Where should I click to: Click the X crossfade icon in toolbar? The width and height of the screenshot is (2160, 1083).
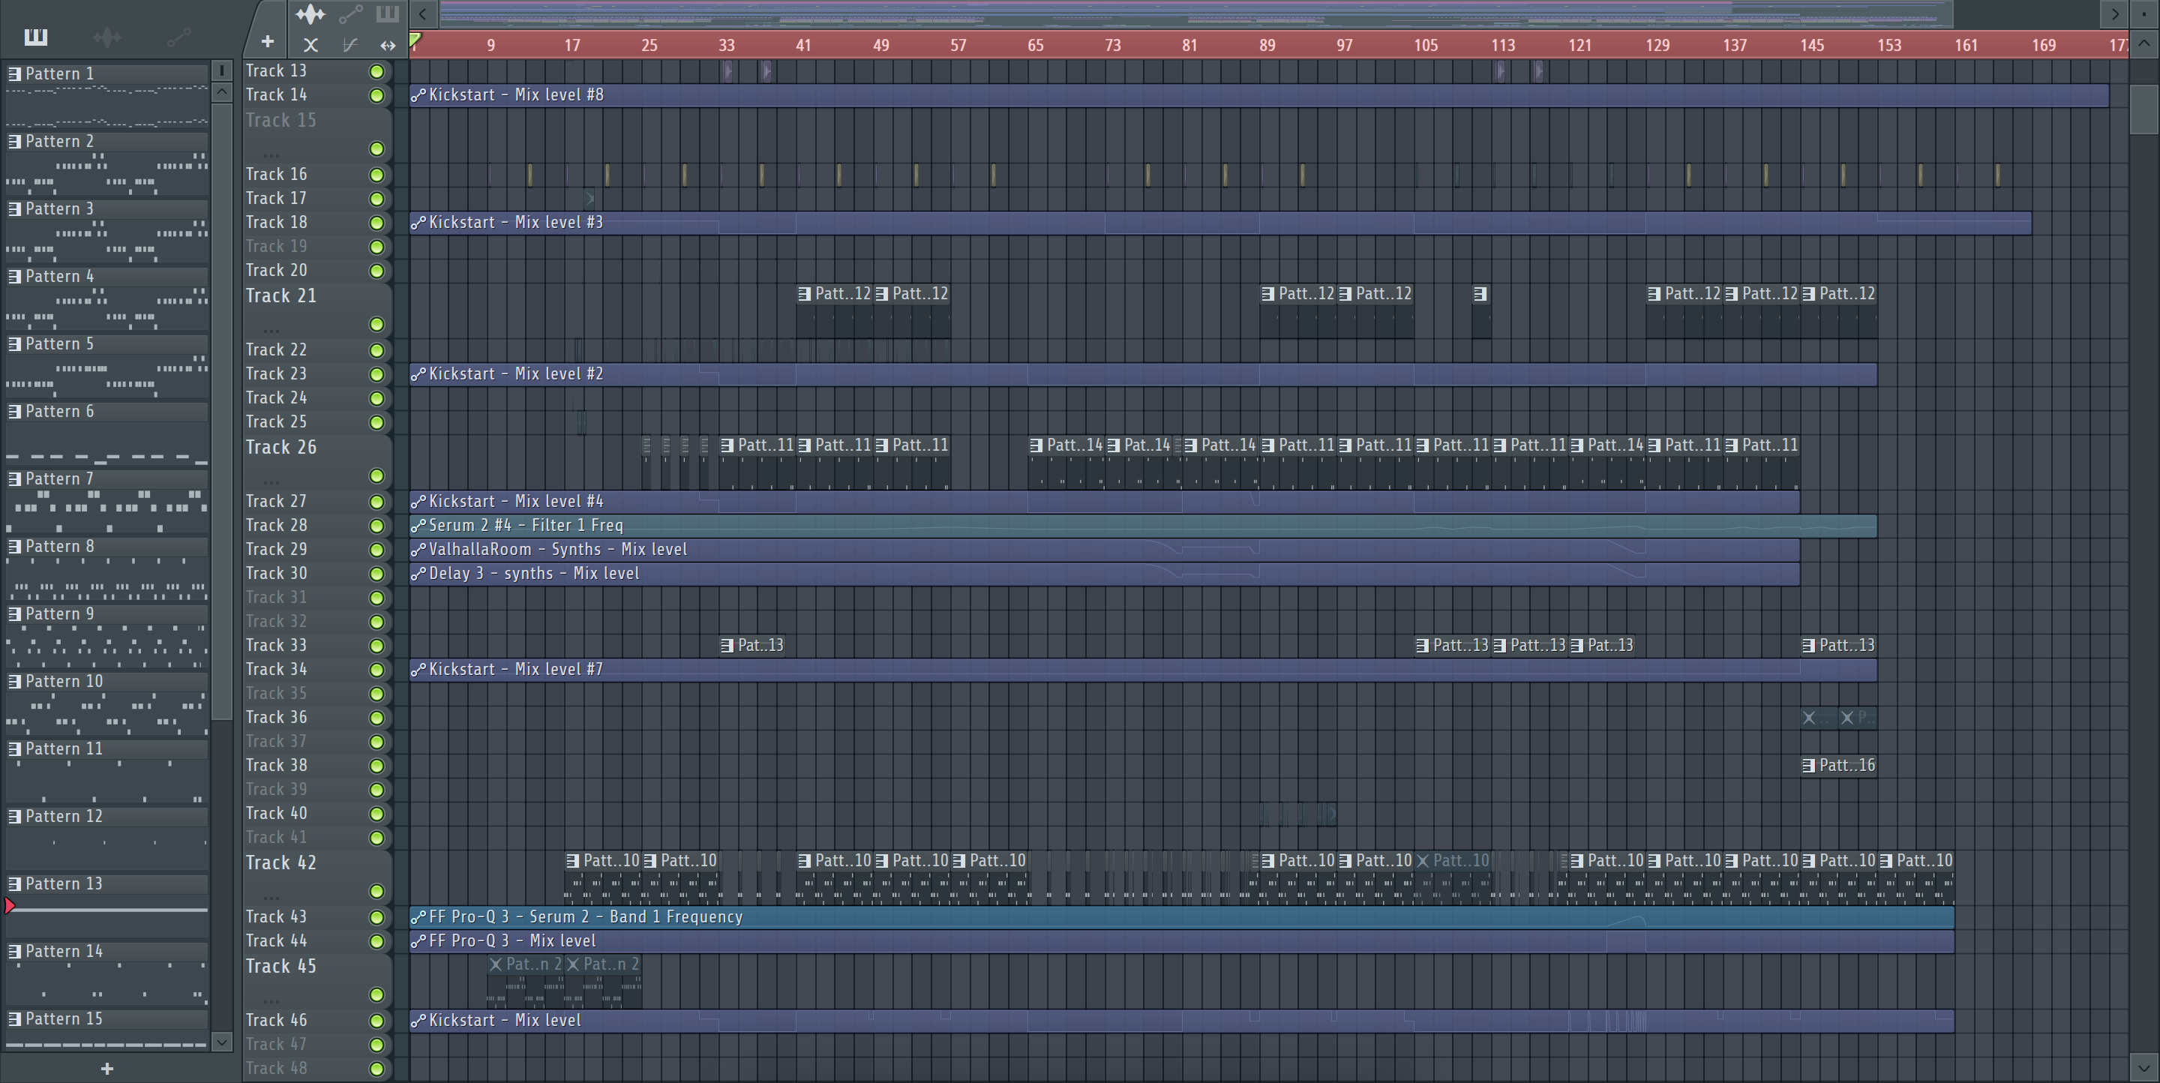point(310,45)
